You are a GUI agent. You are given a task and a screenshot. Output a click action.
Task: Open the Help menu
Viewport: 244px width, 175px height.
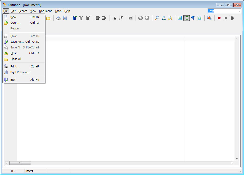coord(67,11)
